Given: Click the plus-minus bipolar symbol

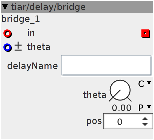Looking at the screenshot, I should click(x=18, y=46).
